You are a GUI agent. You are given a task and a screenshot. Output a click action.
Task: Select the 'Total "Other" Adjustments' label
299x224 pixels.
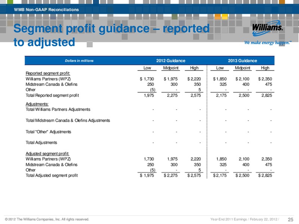point(48,132)
